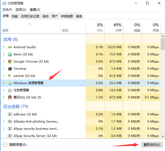Switch to the 性能 tab

click(x=15, y=16)
